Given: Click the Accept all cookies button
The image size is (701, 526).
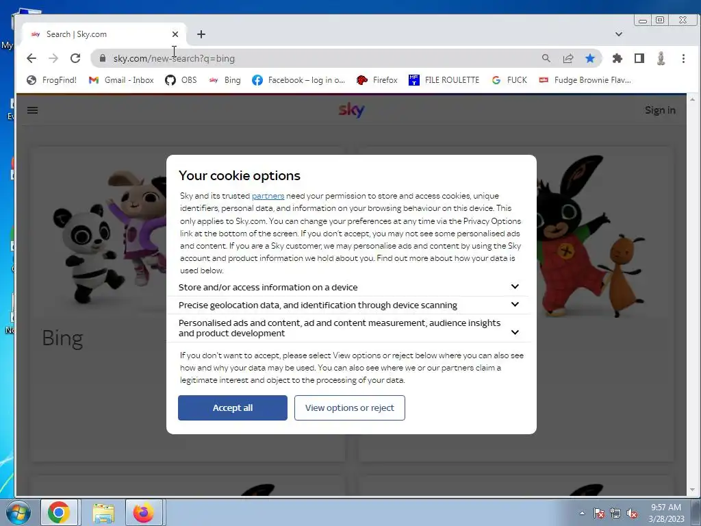Looking at the screenshot, I should [x=233, y=408].
